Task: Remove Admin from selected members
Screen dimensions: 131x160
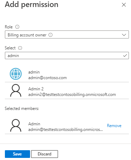Action: tap(114, 126)
